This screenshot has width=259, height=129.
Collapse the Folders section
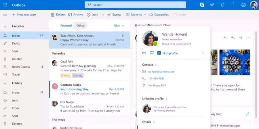[x=5, y=83]
